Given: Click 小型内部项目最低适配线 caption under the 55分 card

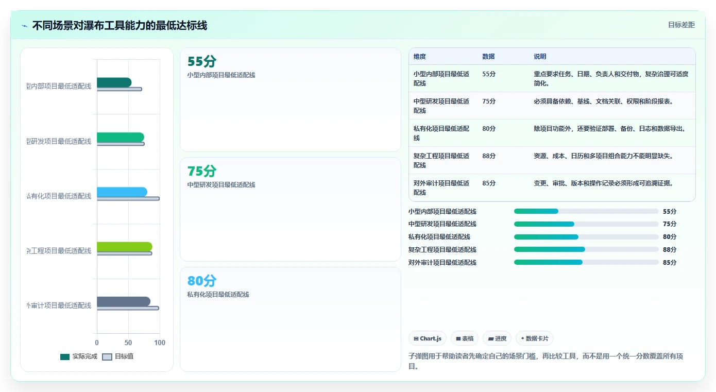Looking at the screenshot, I should 221,75.
